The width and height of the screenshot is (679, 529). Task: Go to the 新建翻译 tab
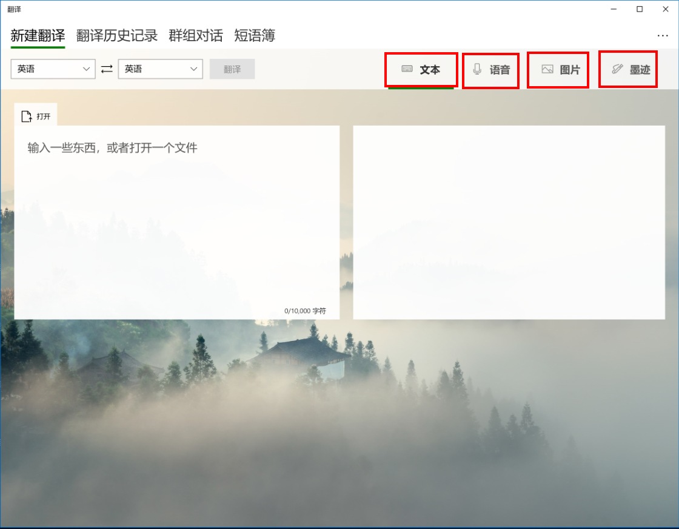pos(38,36)
